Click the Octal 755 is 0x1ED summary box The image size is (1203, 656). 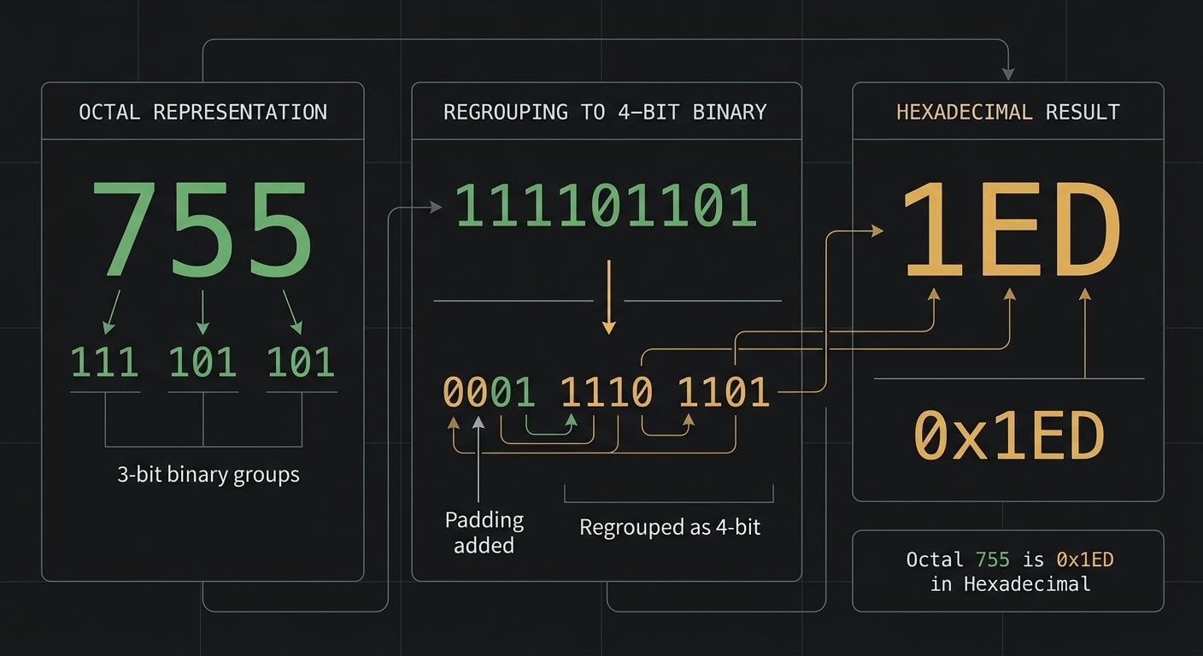[1008, 571]
